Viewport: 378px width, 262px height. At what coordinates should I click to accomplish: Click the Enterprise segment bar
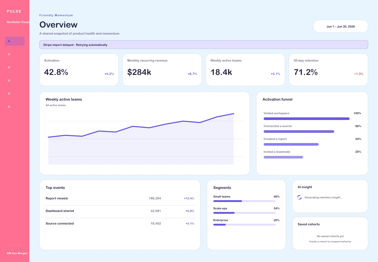click(244, 225)
